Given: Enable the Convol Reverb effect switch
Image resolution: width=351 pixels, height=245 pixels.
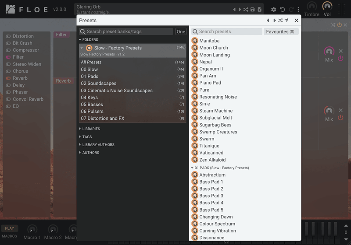Looking at the screenshot, I should coord(8,99).
